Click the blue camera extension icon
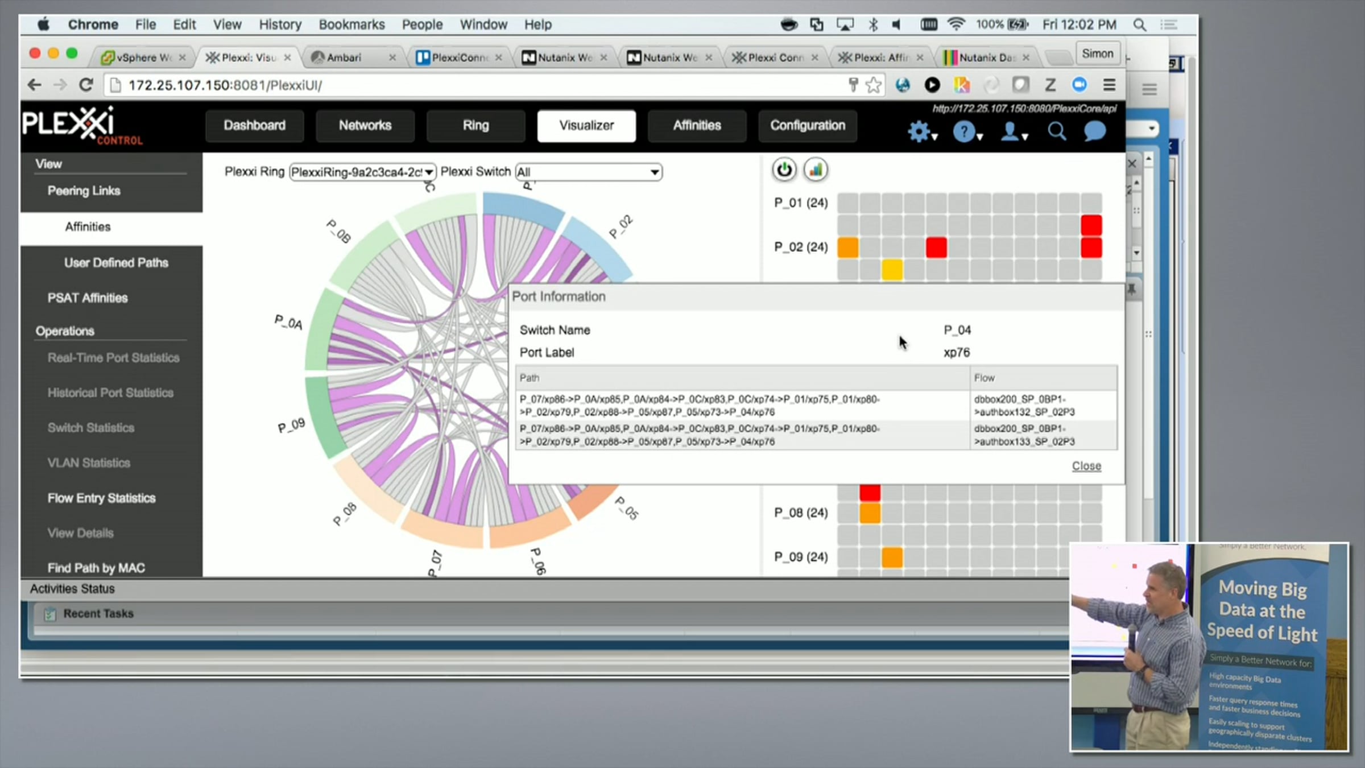The width and height of the screenshot is (1365, 768). [x=1079, y=85]
